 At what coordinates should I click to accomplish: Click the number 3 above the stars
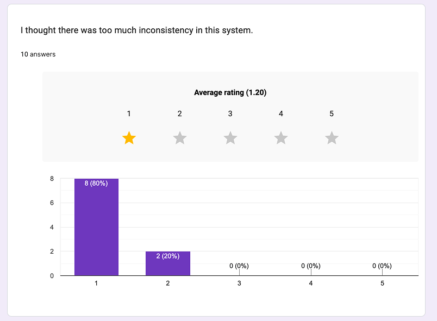point(230,114)
